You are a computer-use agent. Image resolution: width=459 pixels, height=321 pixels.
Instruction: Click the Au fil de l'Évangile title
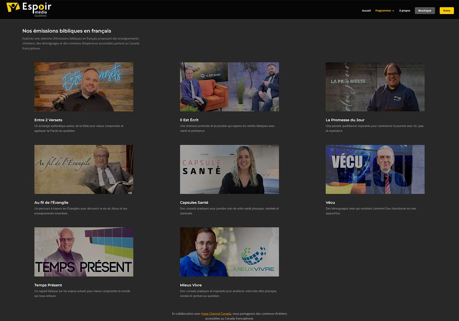tap(51, 202)
